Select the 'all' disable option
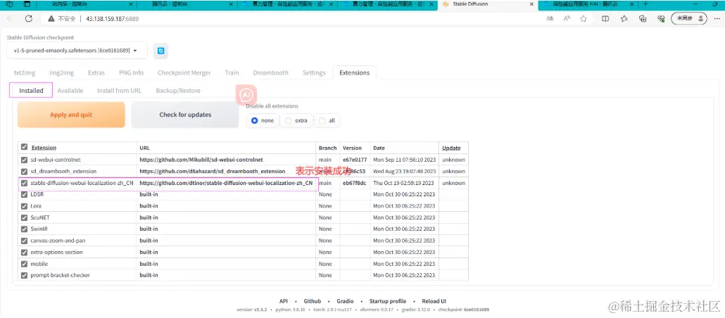Screen dimensions: 725x318 pos(327,120)
